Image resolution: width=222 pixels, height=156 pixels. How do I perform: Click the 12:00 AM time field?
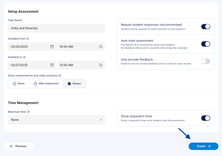81,65
